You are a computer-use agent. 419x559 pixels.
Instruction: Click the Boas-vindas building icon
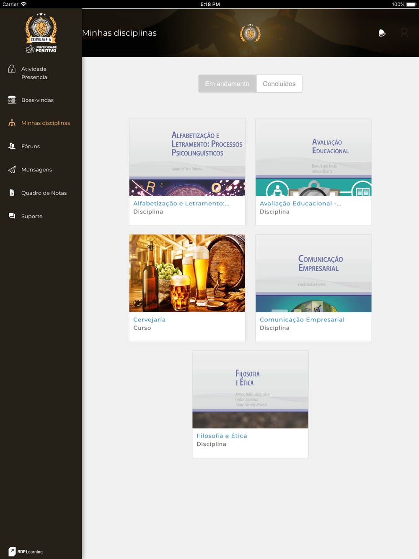[12, 100]
